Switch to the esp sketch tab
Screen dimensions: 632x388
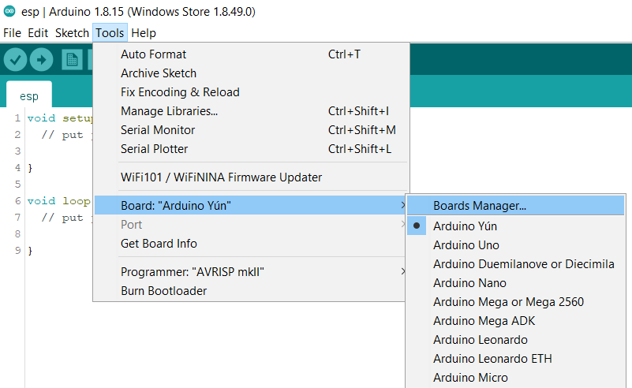[29, 96]
